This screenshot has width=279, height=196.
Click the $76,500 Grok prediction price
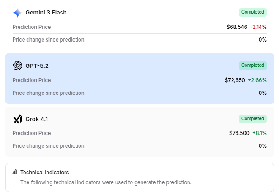[x=239, y=133]
